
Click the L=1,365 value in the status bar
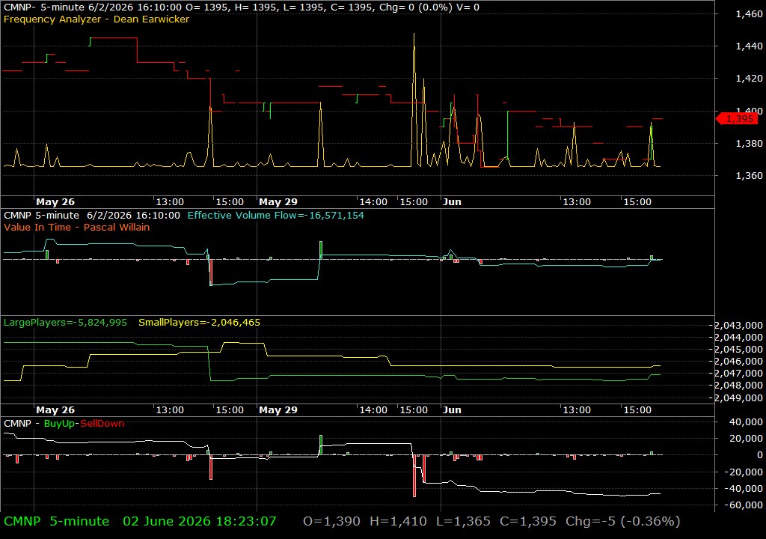tap(463, 521)
